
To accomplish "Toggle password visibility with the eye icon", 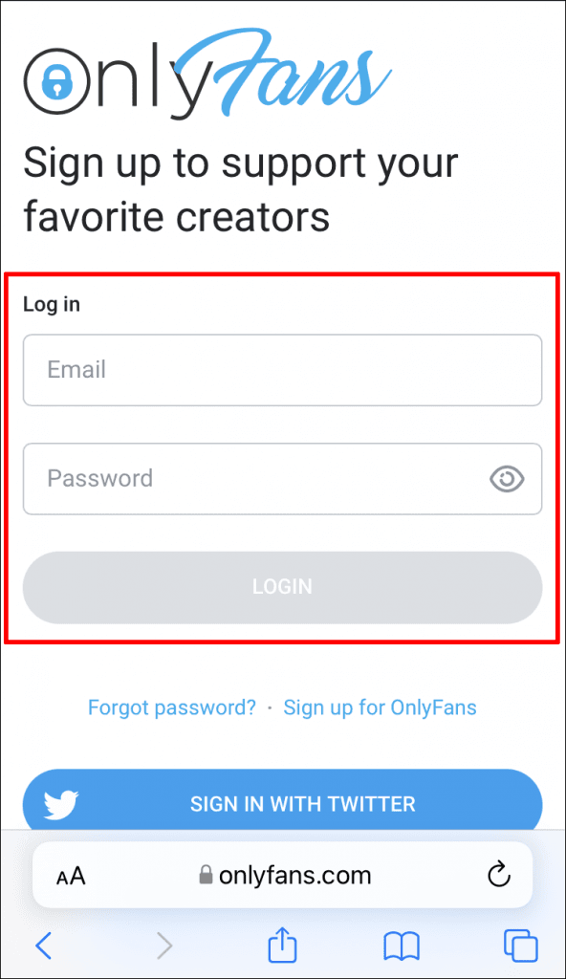I will point(507,479).
